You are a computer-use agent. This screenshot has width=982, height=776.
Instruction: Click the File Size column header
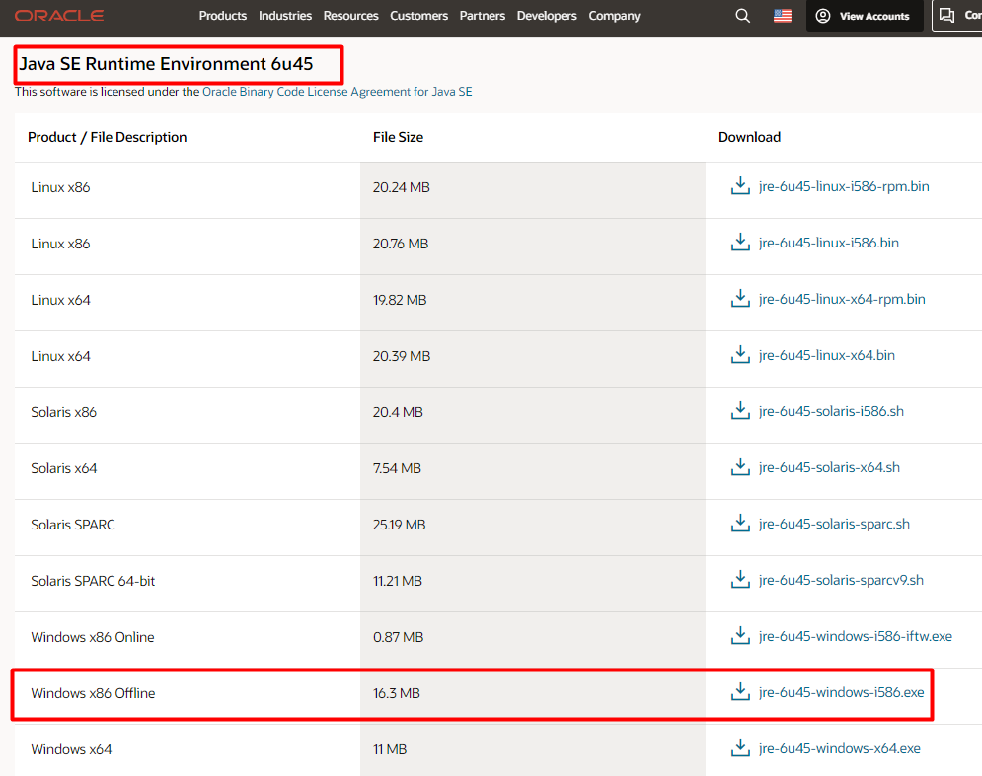[399, 137]
